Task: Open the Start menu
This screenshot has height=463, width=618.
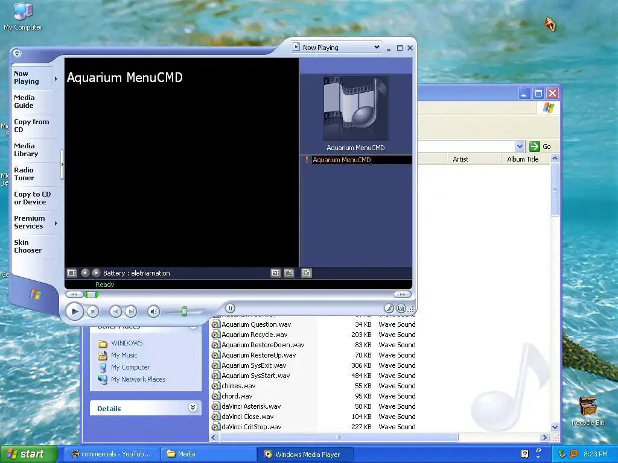Action: tap(28, 454)
